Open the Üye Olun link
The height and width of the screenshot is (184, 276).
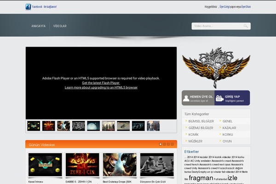tap(246, 7)
